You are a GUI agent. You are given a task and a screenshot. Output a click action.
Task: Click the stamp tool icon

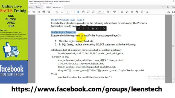pos(137,12)
